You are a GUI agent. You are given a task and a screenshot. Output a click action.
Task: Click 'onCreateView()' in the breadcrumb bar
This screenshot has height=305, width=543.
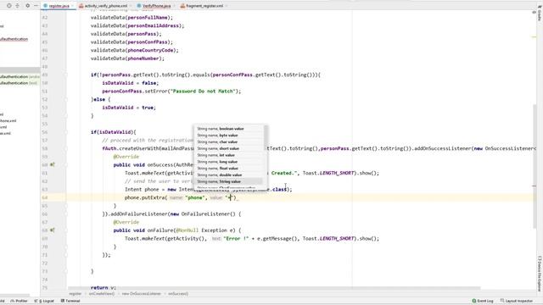tap(102, 294)
